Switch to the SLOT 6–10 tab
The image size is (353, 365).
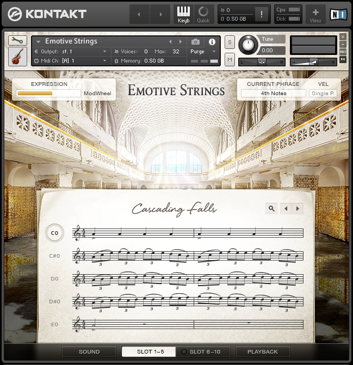[x=203, y=351]
